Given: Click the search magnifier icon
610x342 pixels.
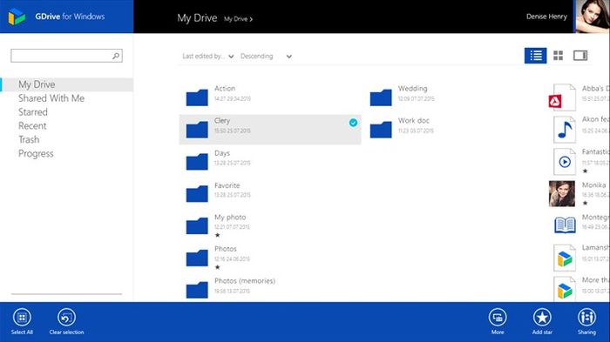Looking at the screenshot, I should [116, 56].
